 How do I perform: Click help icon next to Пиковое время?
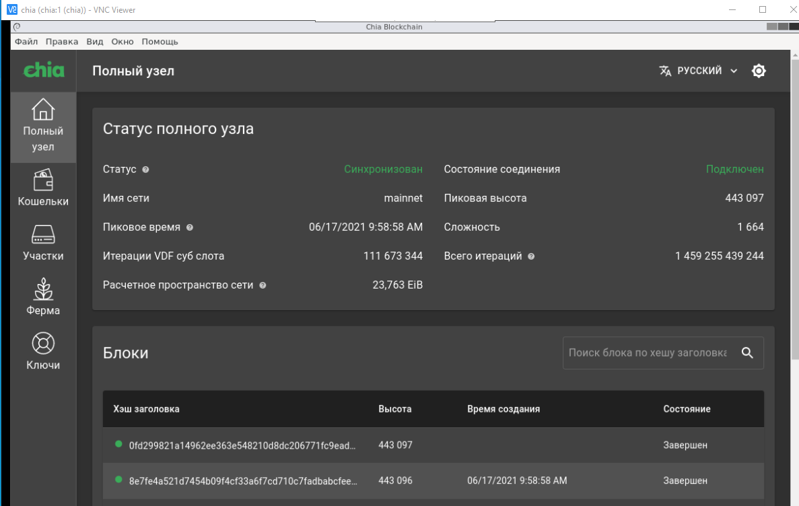click(x=190, y=228)
